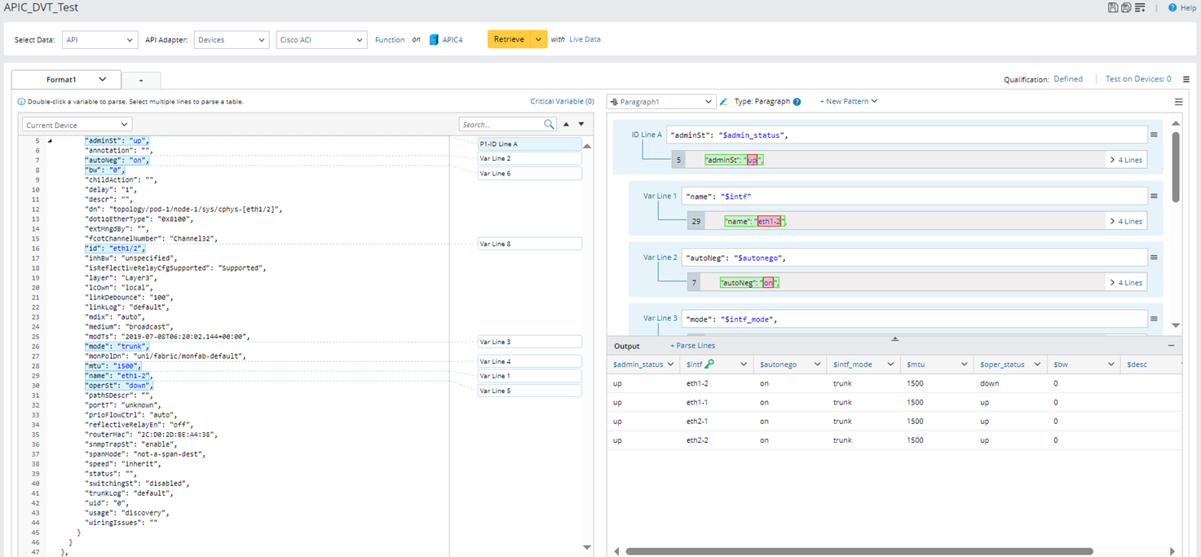Image resolution: width=1201 pixels, height=557 pixels.
Task: Click the Critical Variable (0) link
Action: pos(562,102)
